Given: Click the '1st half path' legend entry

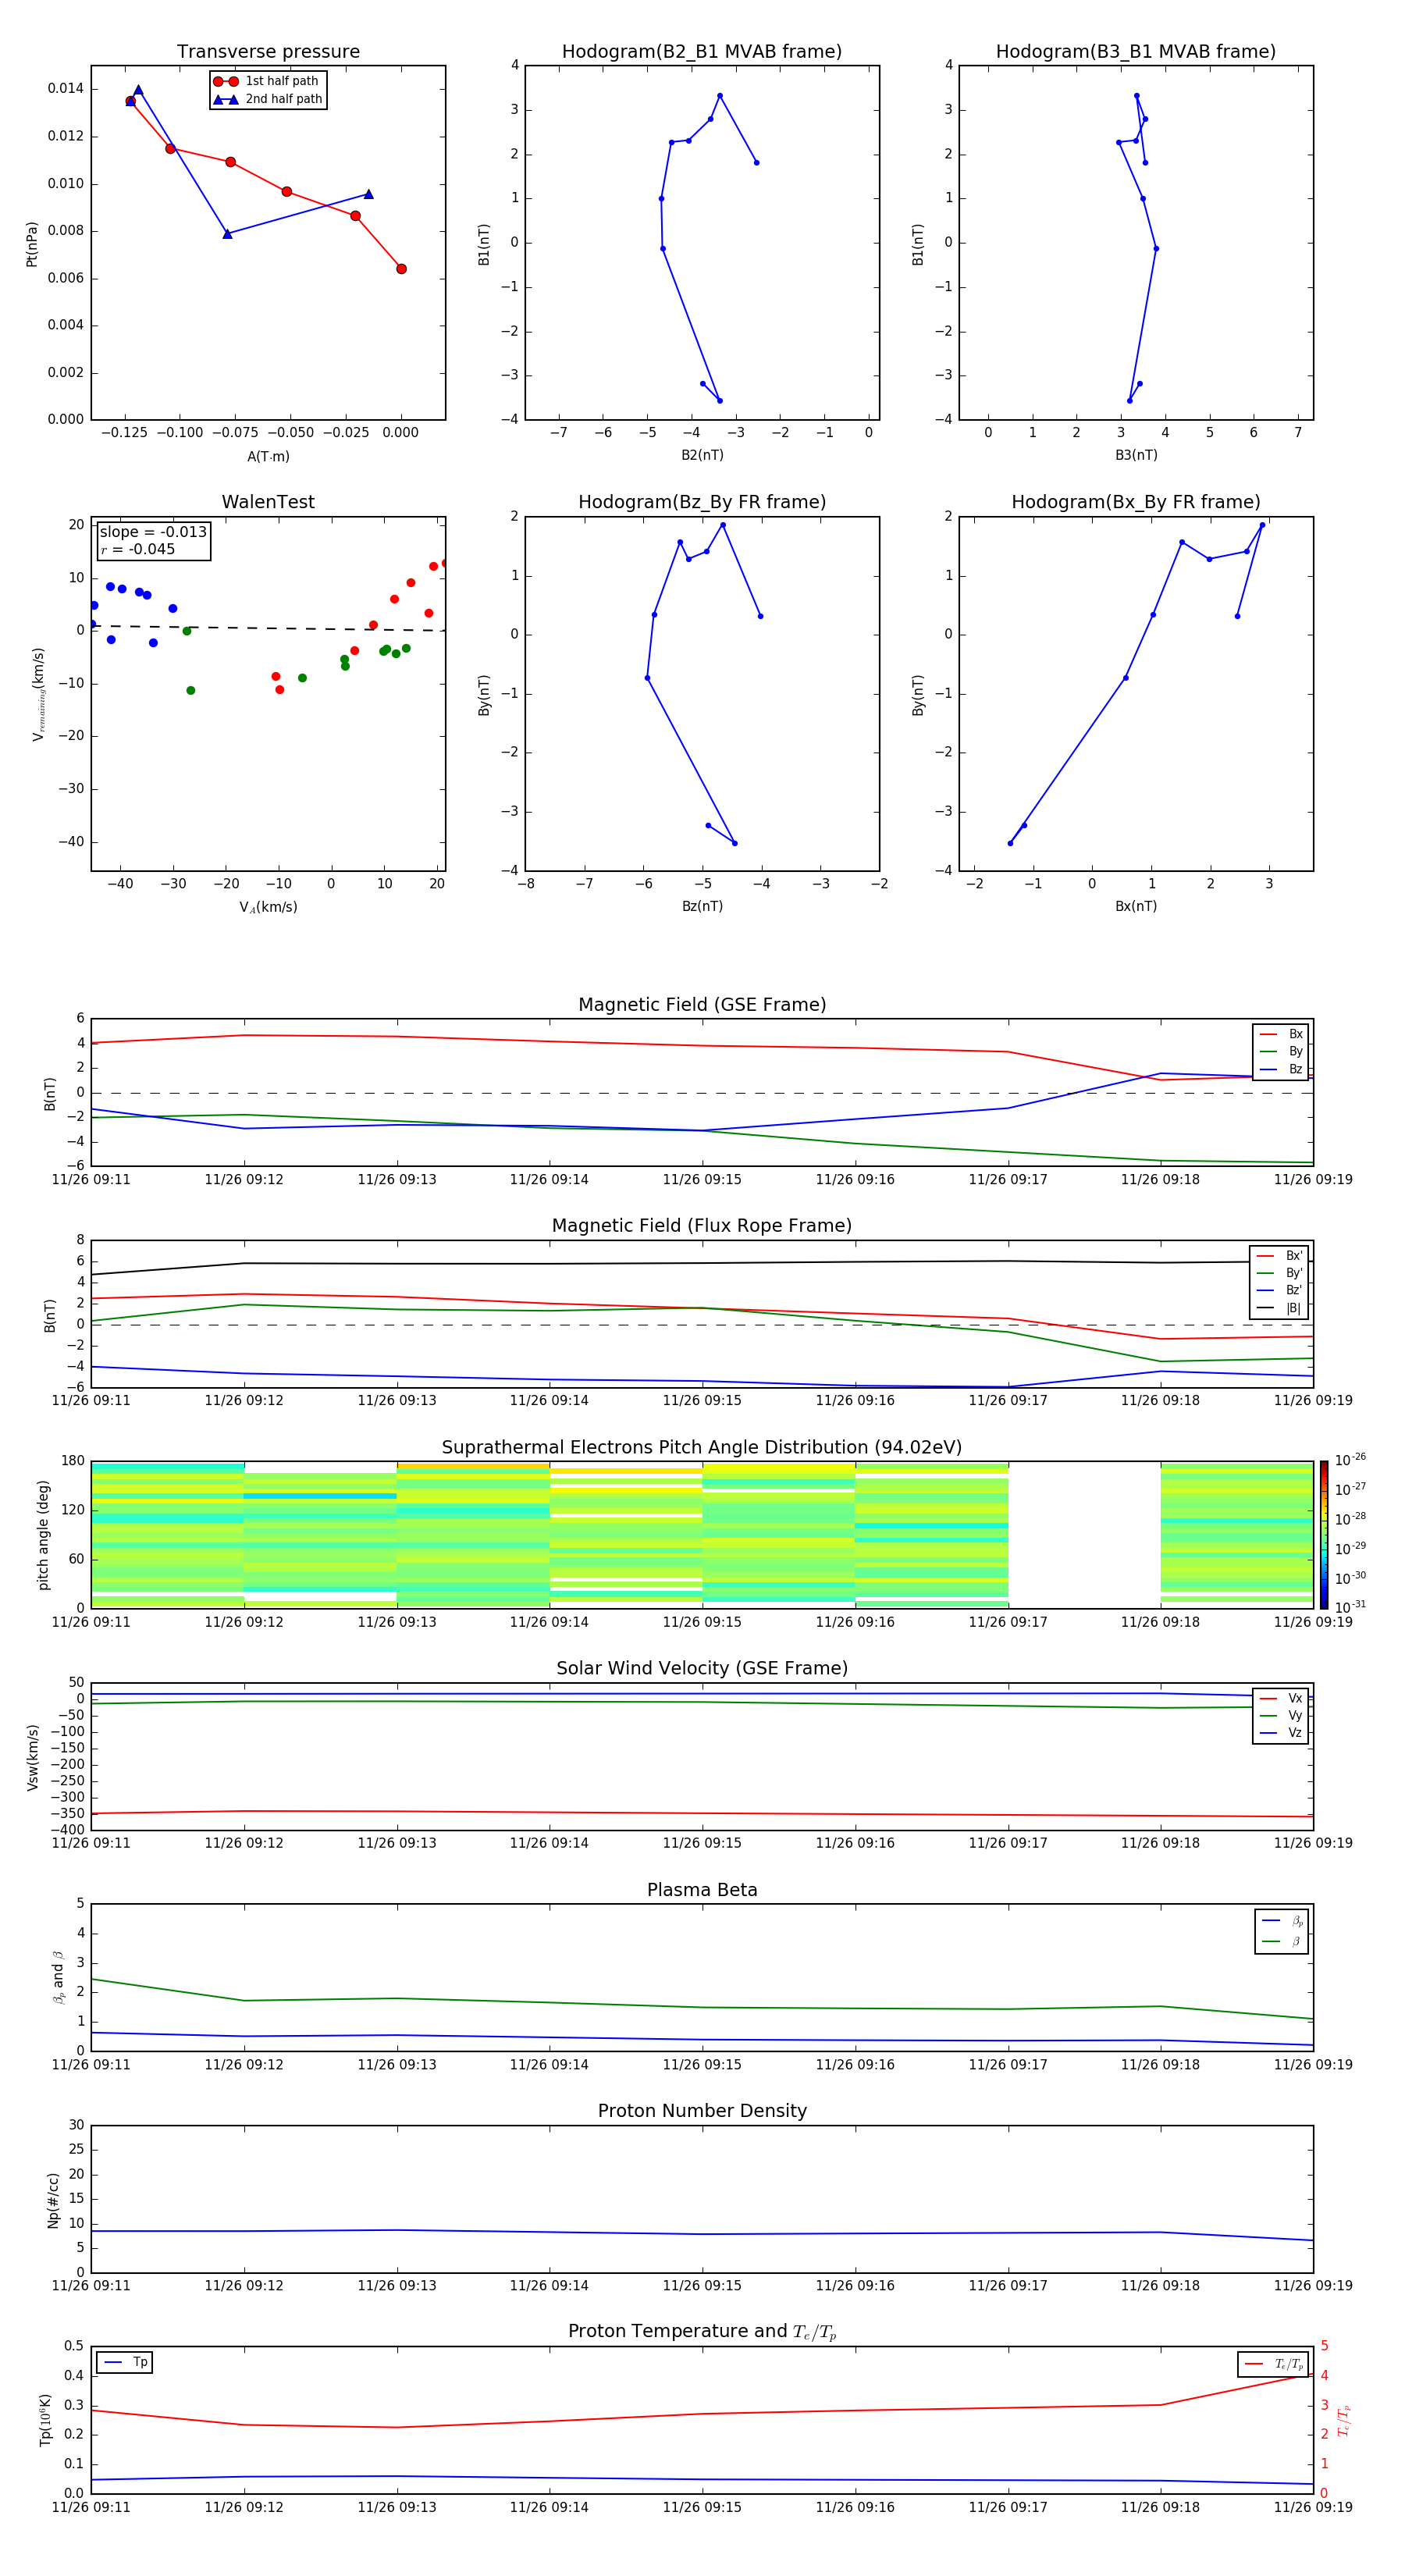Looking at the screenshot, I should pos(267,81).
